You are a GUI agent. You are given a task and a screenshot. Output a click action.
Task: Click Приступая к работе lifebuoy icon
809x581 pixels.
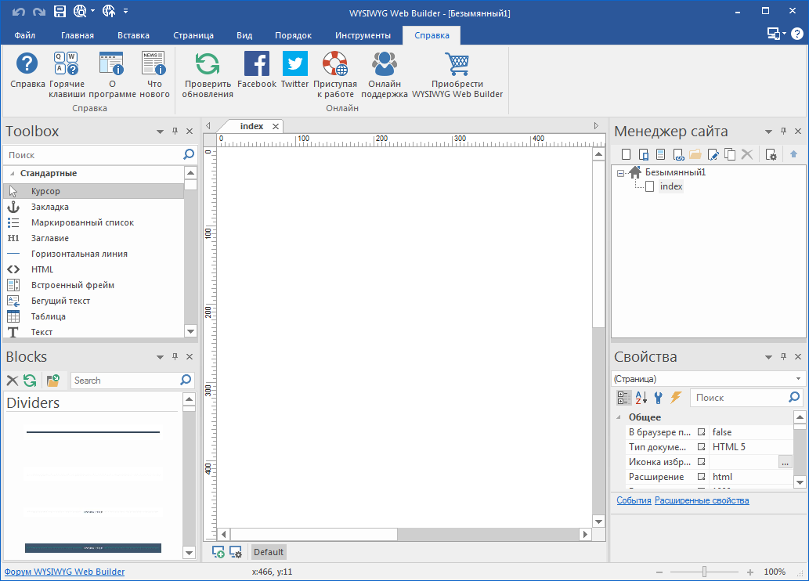point(335,75)
